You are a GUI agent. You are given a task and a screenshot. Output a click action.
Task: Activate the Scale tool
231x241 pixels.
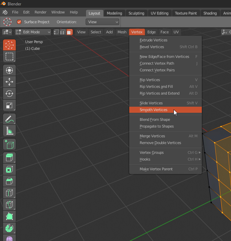click(9, 105)
